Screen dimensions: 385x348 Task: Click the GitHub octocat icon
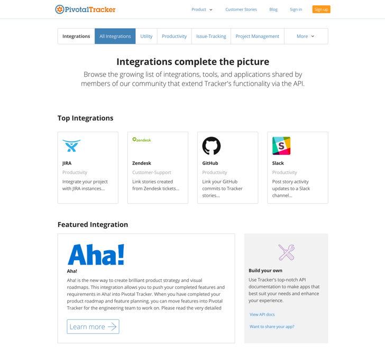(211, 146)
